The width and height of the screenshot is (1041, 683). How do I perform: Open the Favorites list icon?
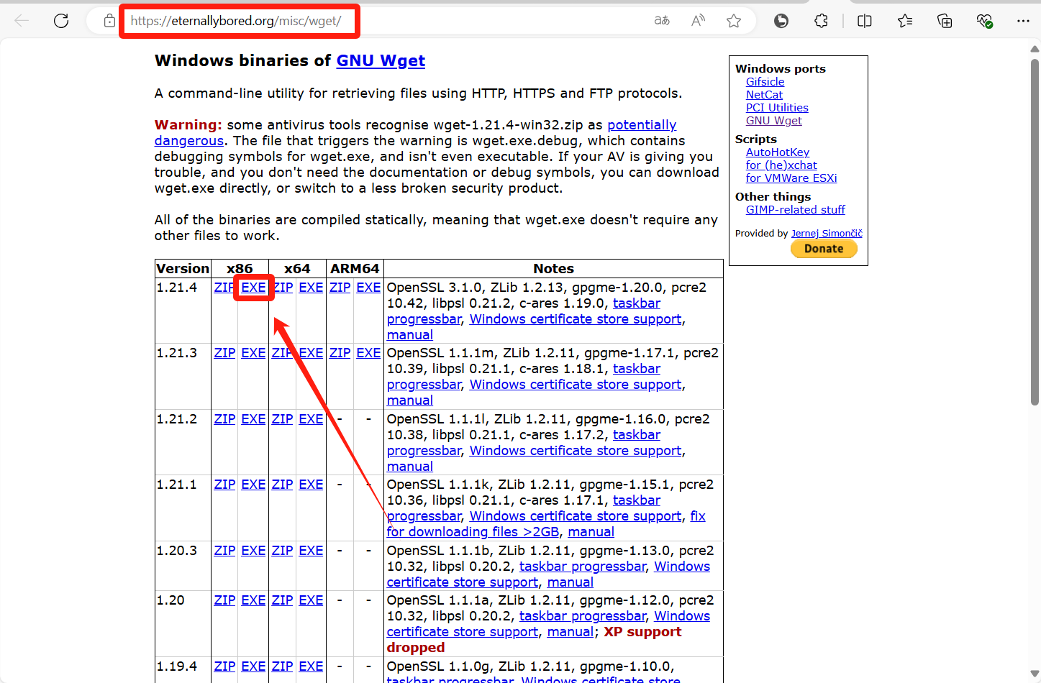tap(905, 21)
